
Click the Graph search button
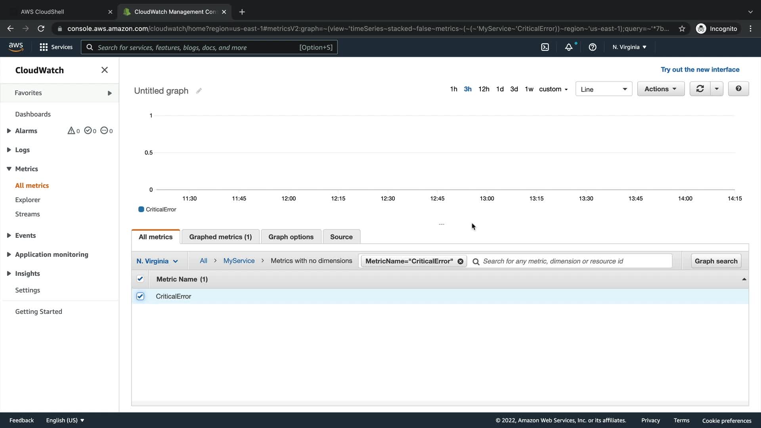716,261
